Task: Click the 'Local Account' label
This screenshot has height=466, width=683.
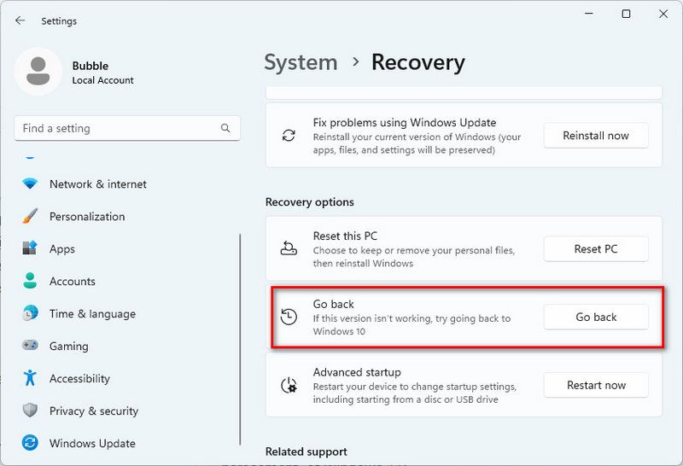Action: tap(102, 80)
